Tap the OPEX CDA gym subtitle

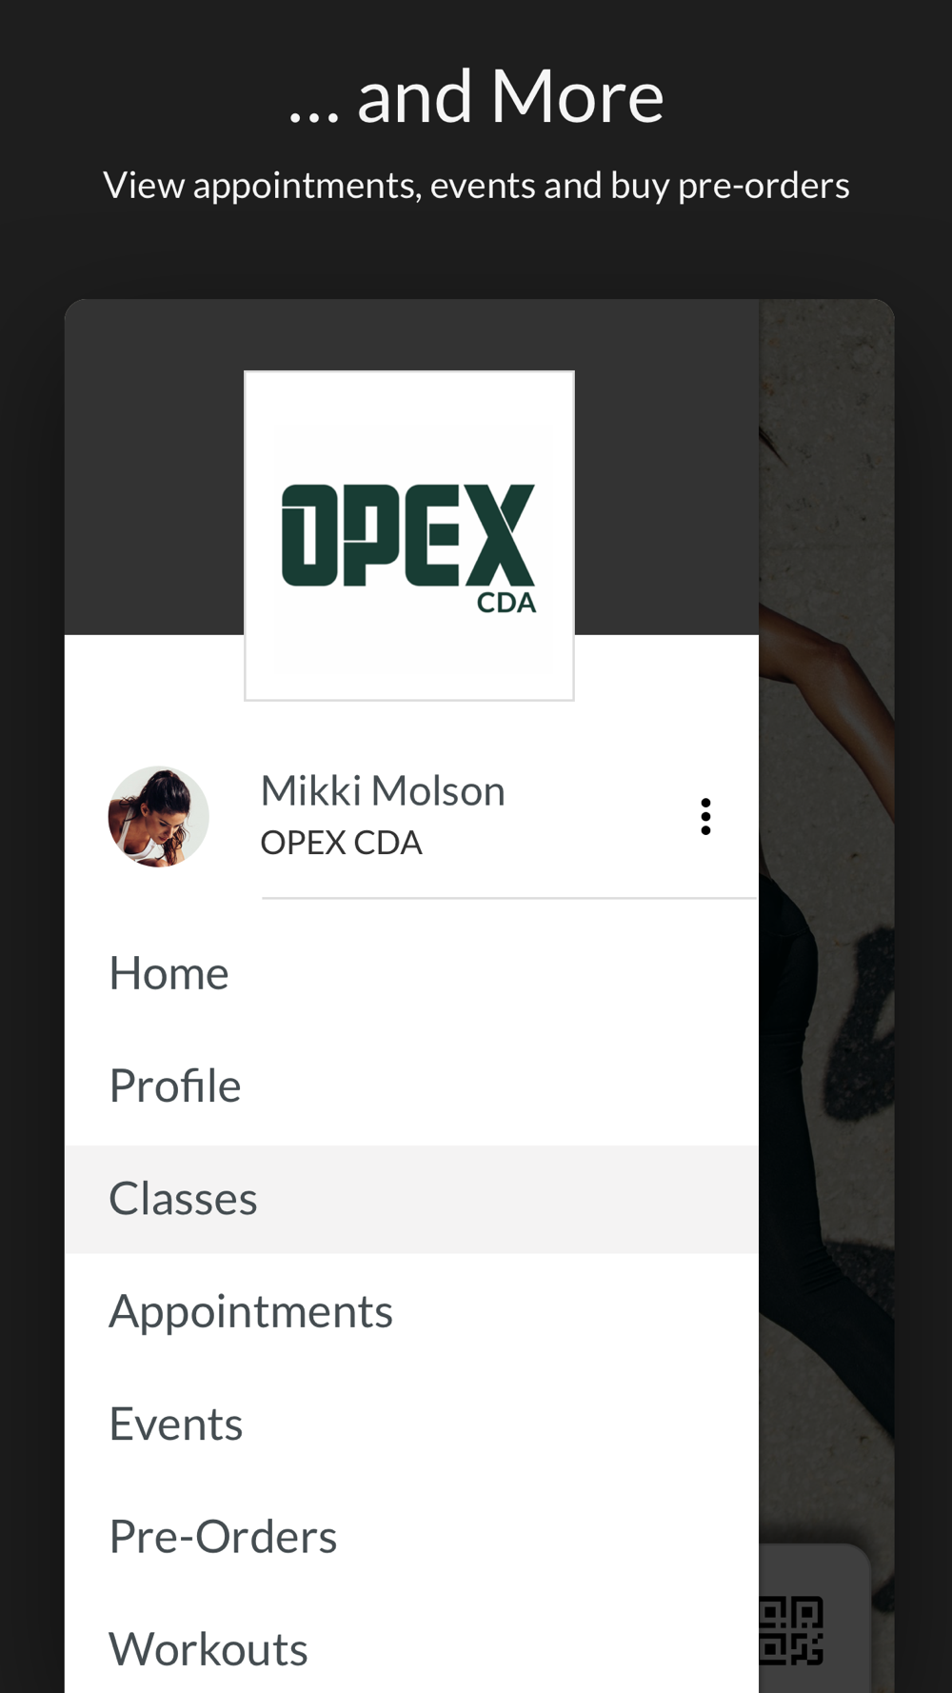341,843
